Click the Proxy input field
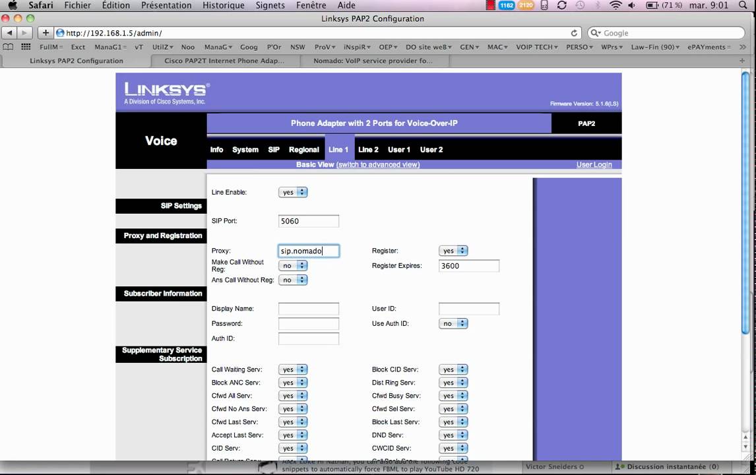This screenshot has height=475, width=756. [x=309, y=251]
